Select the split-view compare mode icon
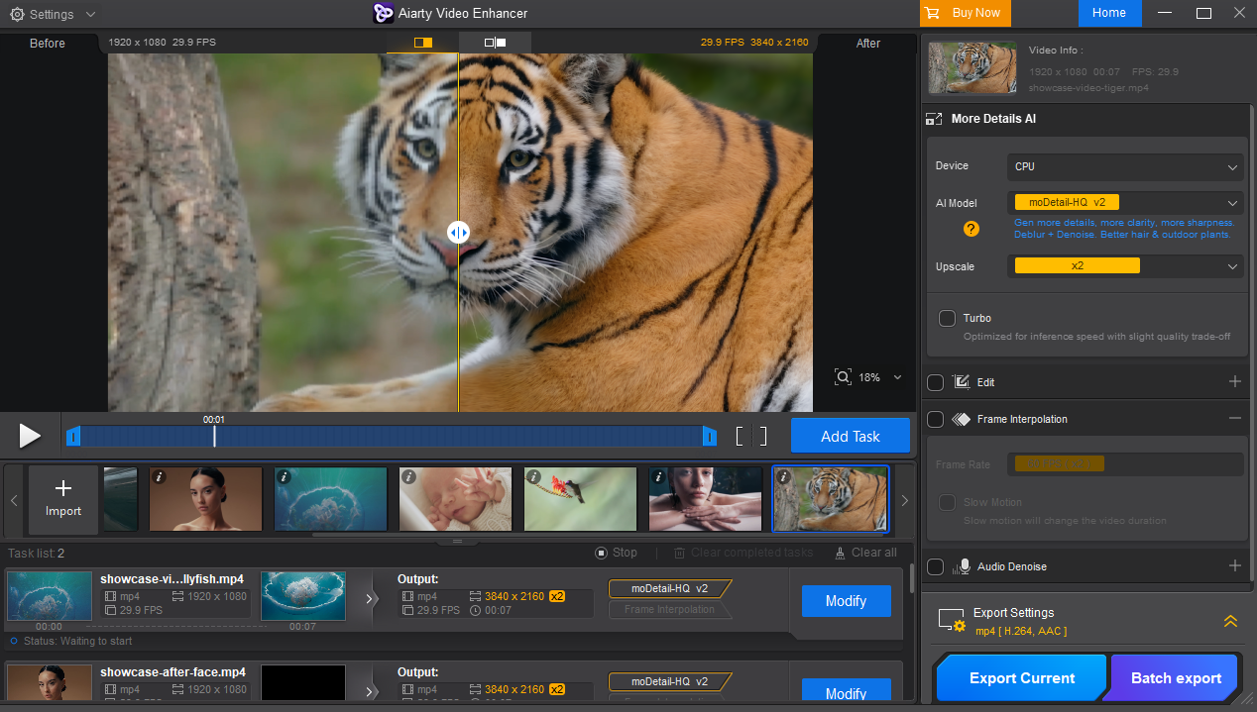 point(423,43)
